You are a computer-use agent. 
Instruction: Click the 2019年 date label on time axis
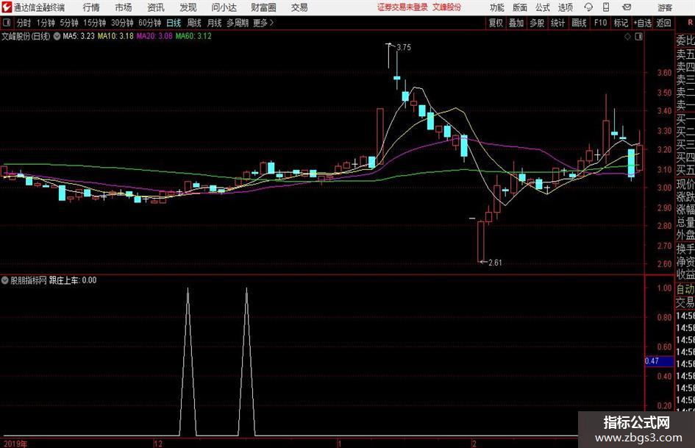(15, 444)
